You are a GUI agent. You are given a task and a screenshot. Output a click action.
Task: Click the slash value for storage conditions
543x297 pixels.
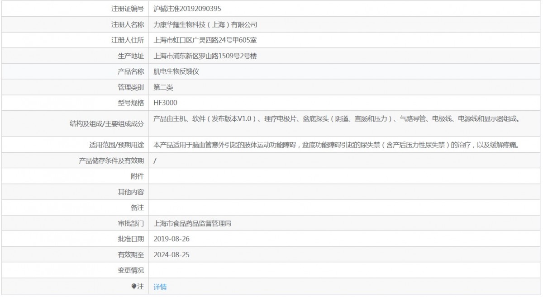click(x=155, y=160)
